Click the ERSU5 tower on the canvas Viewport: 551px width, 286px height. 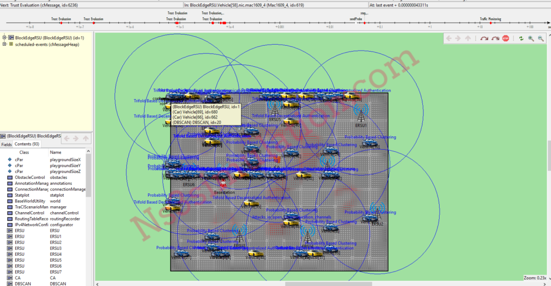pyautogui.click(x=274, y=108)
